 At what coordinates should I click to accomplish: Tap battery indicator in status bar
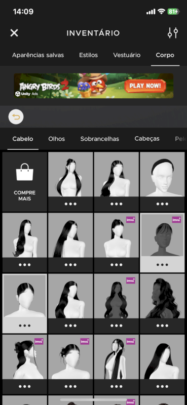173,11
